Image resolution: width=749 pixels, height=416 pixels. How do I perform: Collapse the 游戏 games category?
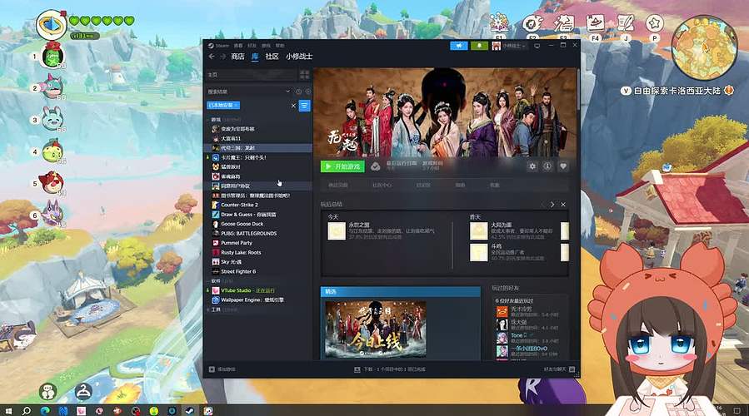217,120
